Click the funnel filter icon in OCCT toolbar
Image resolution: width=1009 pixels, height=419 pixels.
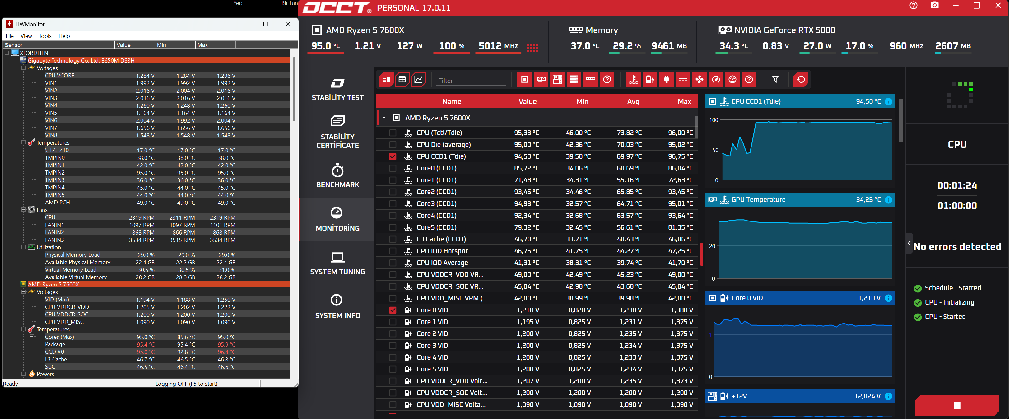pyautogui.click(x=775, y=80)
